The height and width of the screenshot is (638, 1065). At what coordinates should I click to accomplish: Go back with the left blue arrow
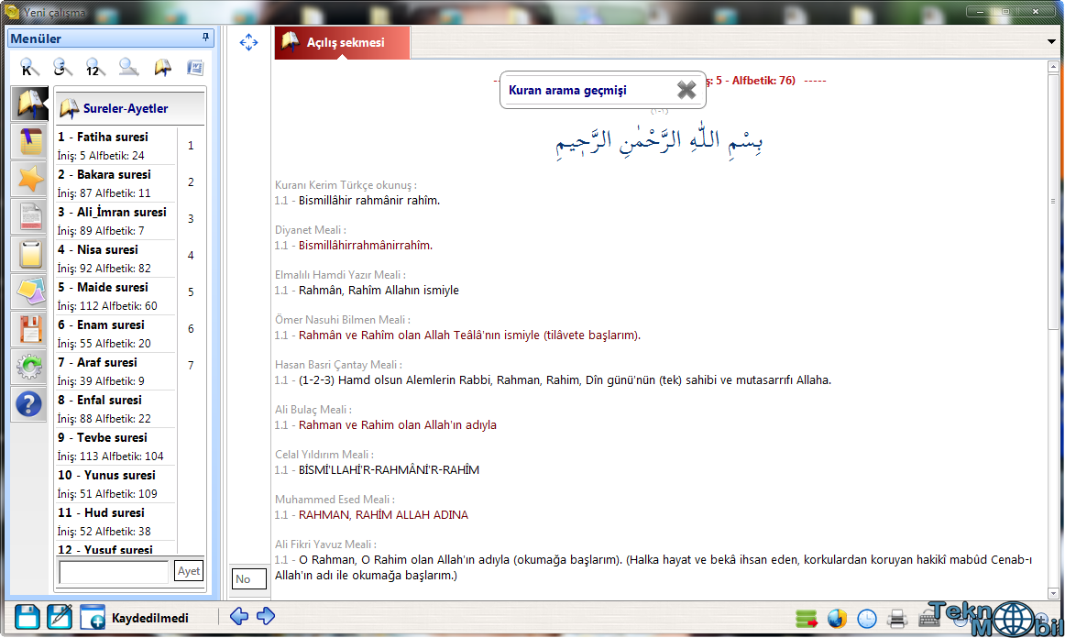point(239,616)
